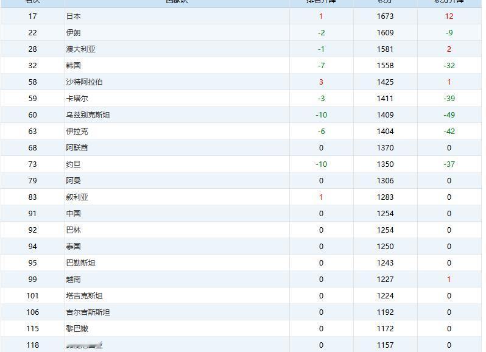Click the team name 巴林

(73, 230)
